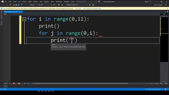Image resolution: width=169 pixels, height=95 pixels.
Task: Click the More info link in the notification
Action: 78,8
